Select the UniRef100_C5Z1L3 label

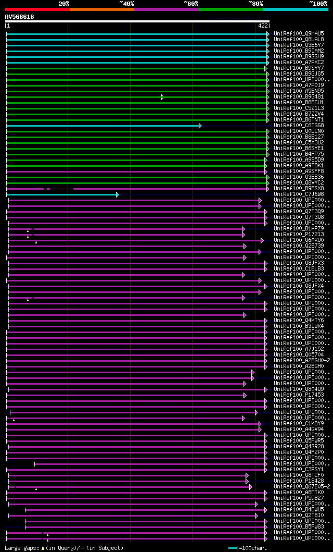299,108
